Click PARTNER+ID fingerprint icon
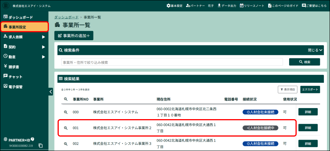 click(6, 139)
